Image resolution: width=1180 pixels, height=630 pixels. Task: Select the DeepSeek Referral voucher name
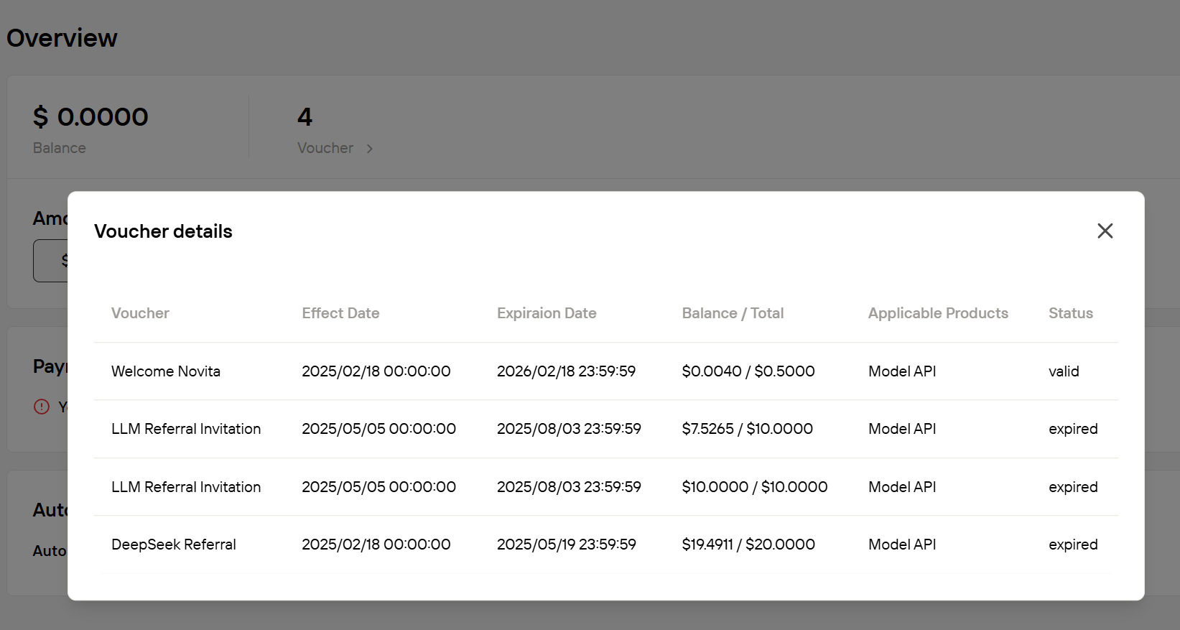(x=174, y=545)
